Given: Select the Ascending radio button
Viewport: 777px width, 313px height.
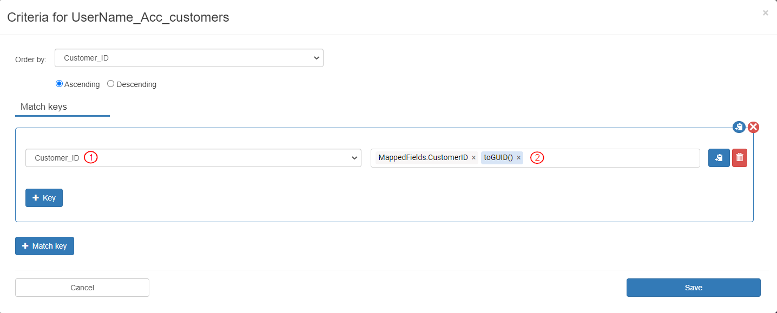Looking at the screenshot, I should coord(60,84).
